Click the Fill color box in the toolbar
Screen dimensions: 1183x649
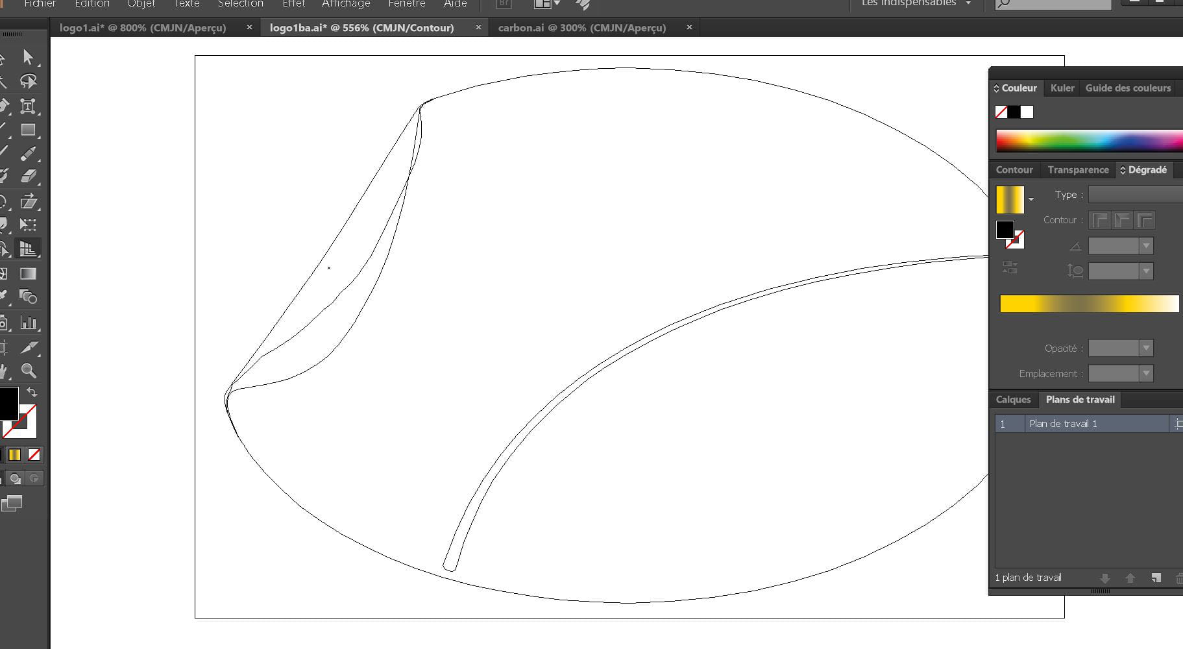tap(8, 403)
